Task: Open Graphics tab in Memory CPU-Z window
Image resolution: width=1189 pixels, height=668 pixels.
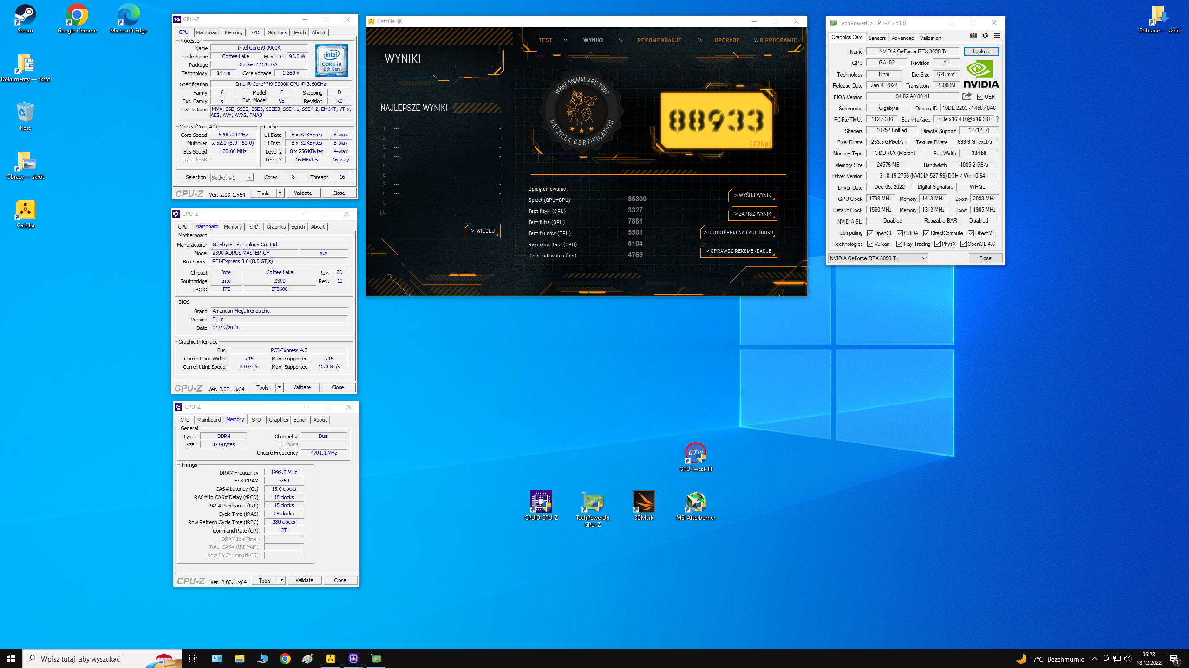Action: pyautogui.click(x=278, y=420)
